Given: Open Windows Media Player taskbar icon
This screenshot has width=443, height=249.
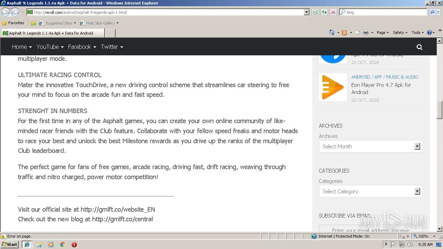Looking at the screenshot, I should tap(51, 245).
